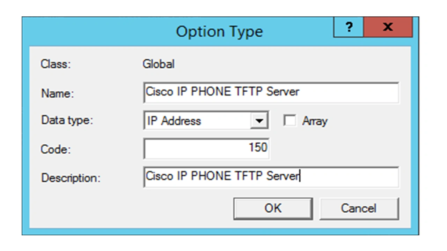Click the Array checkbox label text
The width and height of the screenshot is (447, 251).
(x=315, y=121)
